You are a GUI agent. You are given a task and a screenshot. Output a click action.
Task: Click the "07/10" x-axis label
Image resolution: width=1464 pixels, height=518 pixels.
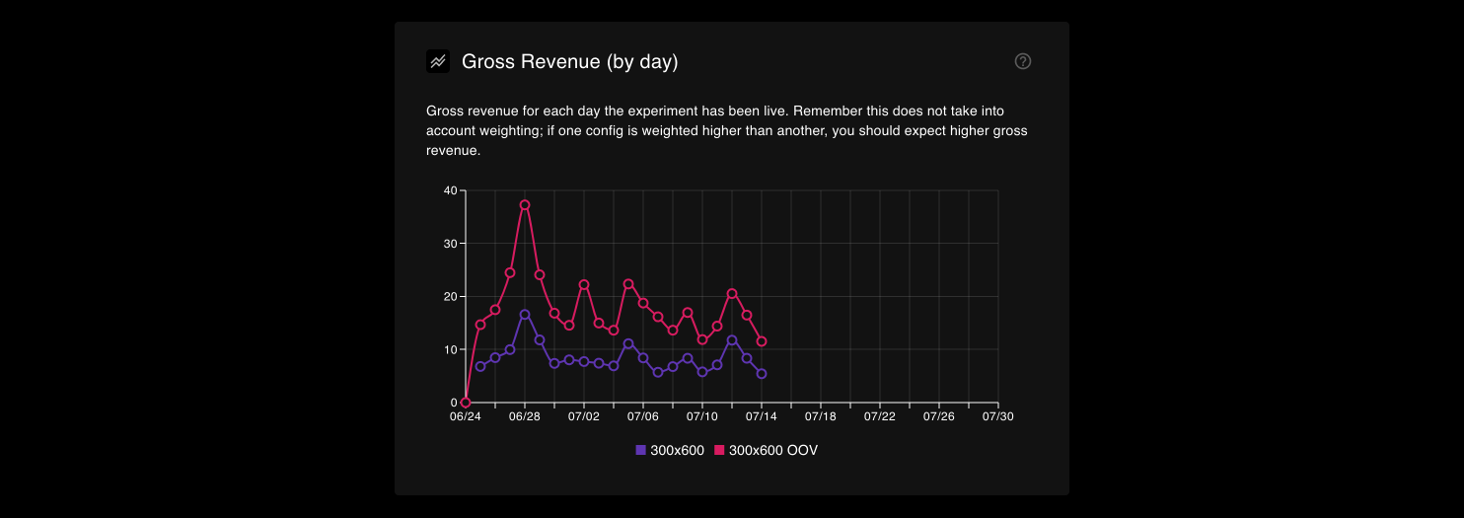coord(702,416)
